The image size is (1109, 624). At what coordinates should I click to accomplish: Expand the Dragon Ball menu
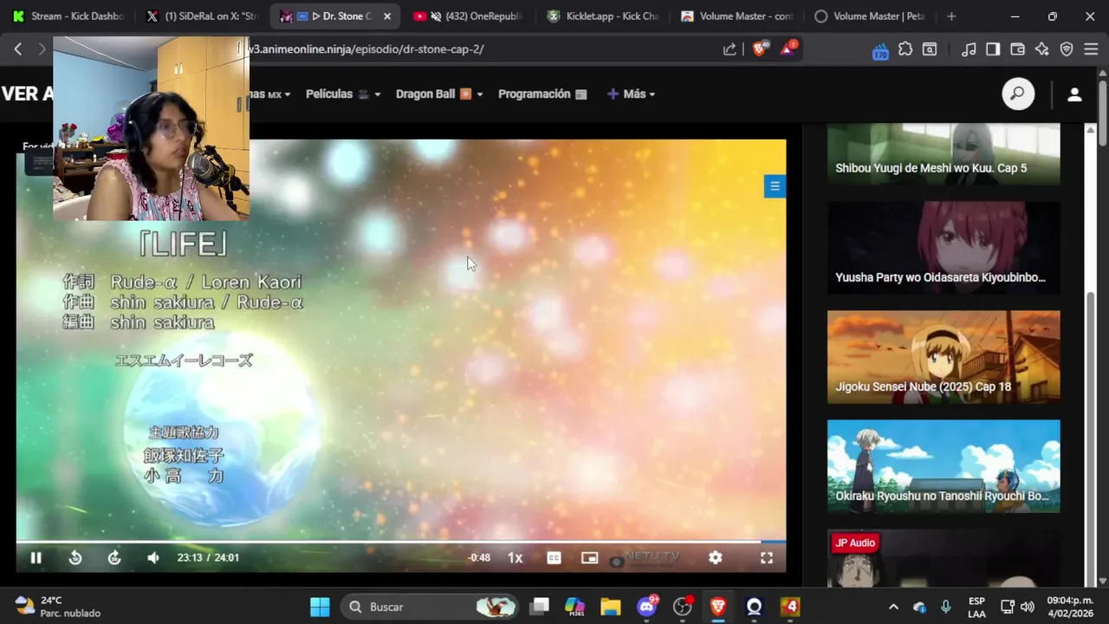click(x=439, y=94)
